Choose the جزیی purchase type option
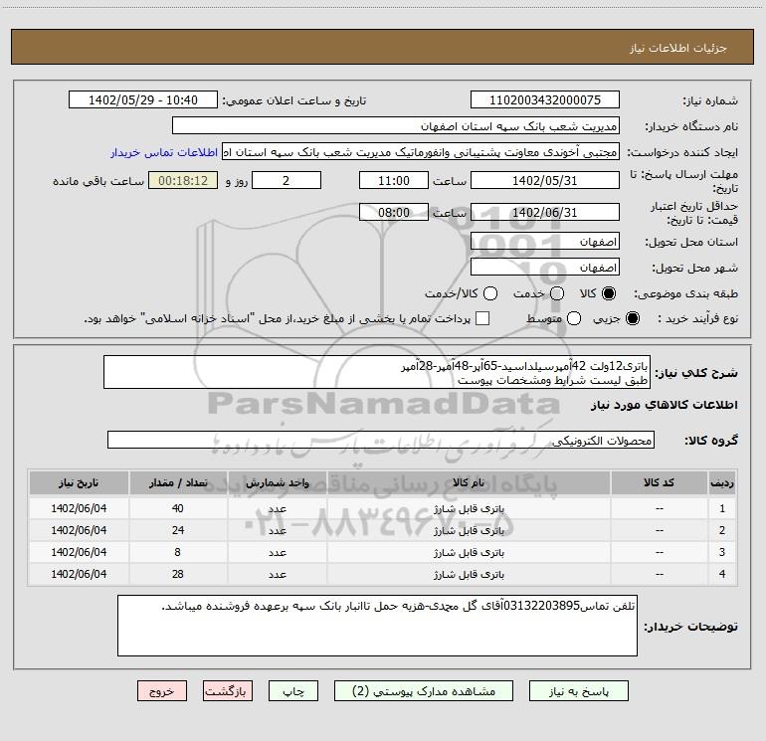 pyautogui.click(x=634, y=318)
